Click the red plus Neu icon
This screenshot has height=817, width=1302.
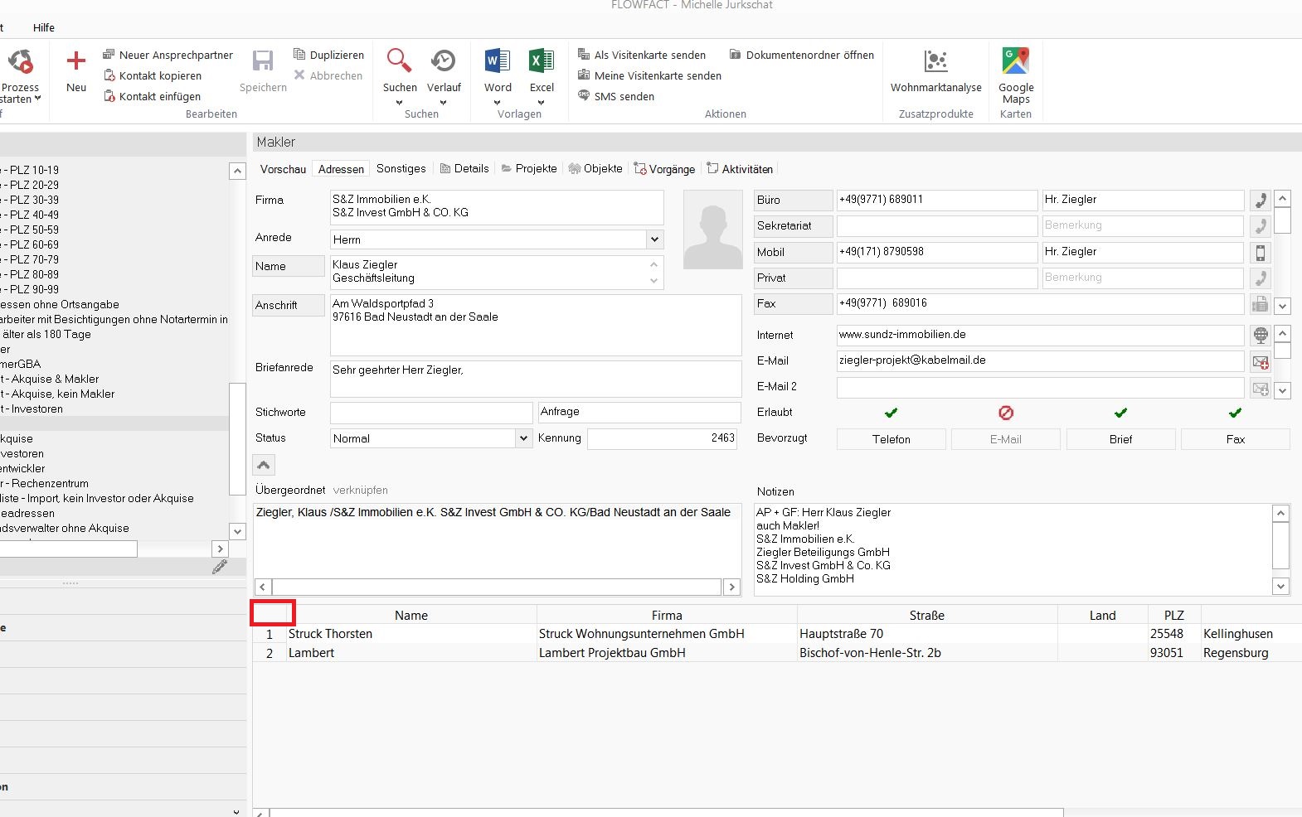75,62
